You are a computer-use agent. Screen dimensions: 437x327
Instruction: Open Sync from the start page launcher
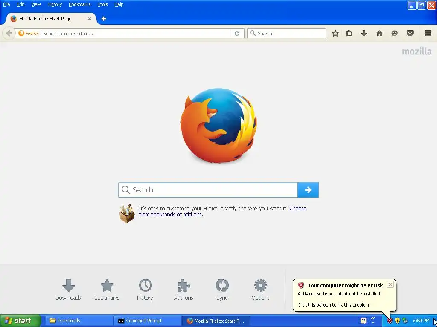[x=222, y=290]
